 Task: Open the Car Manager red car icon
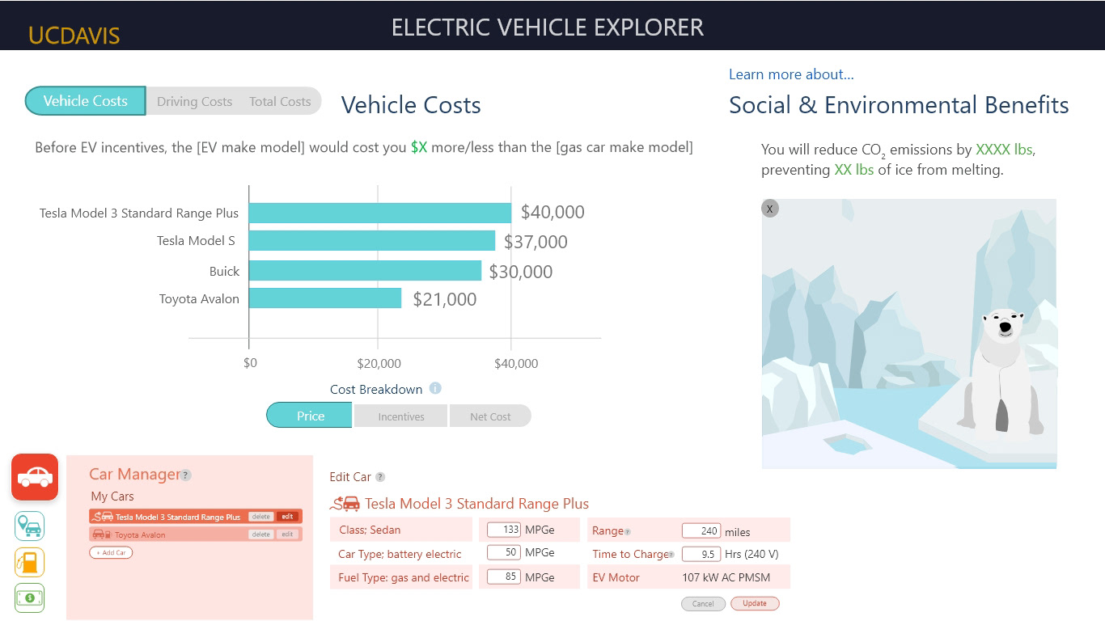(x=35, y=477)
